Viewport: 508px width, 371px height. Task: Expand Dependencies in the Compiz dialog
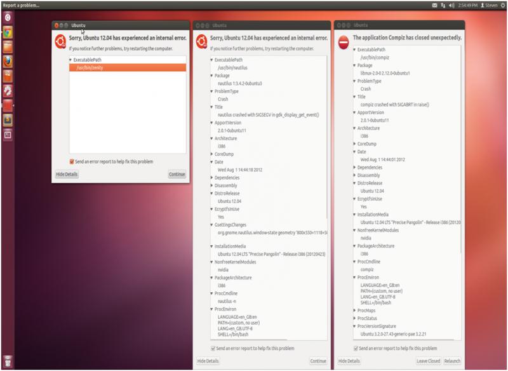(x=354, y=168)
